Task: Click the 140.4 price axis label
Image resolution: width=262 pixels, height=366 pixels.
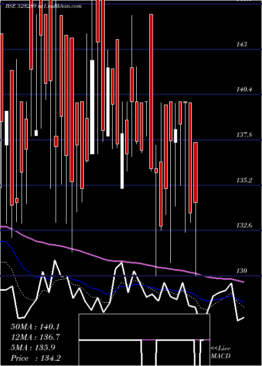Action: point(245,89)
